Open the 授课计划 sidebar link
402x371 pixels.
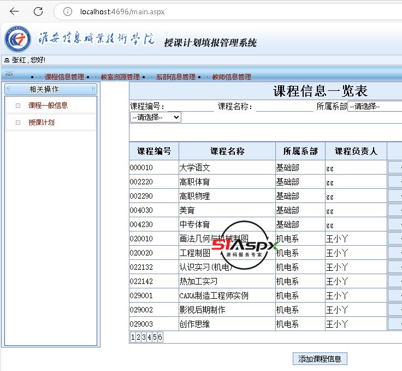[x=42, y=123]
